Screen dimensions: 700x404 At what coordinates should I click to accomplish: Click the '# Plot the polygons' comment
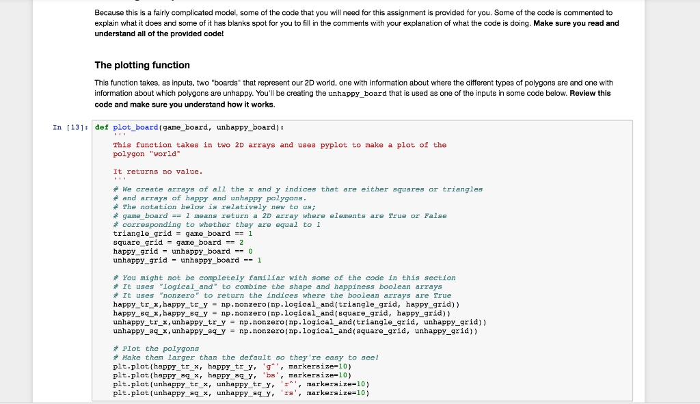156,349
